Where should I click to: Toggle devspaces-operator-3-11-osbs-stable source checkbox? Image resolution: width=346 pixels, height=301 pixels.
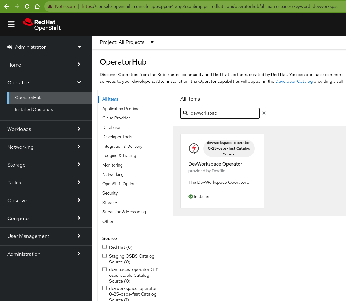105,269
